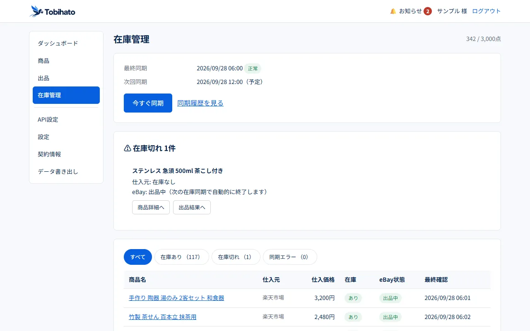The image size is (530, 331).
Task: Click the サンプル 様 user name
Action: pyautogui.click(x=452, y=11)
